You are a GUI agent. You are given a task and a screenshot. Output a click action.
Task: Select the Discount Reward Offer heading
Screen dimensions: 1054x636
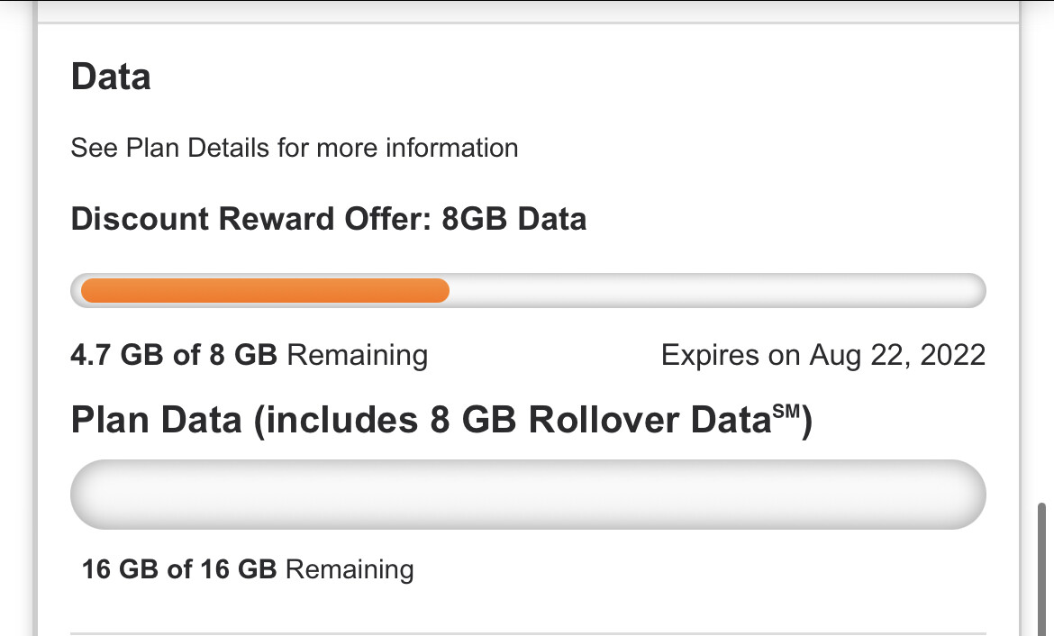(251, 219)
